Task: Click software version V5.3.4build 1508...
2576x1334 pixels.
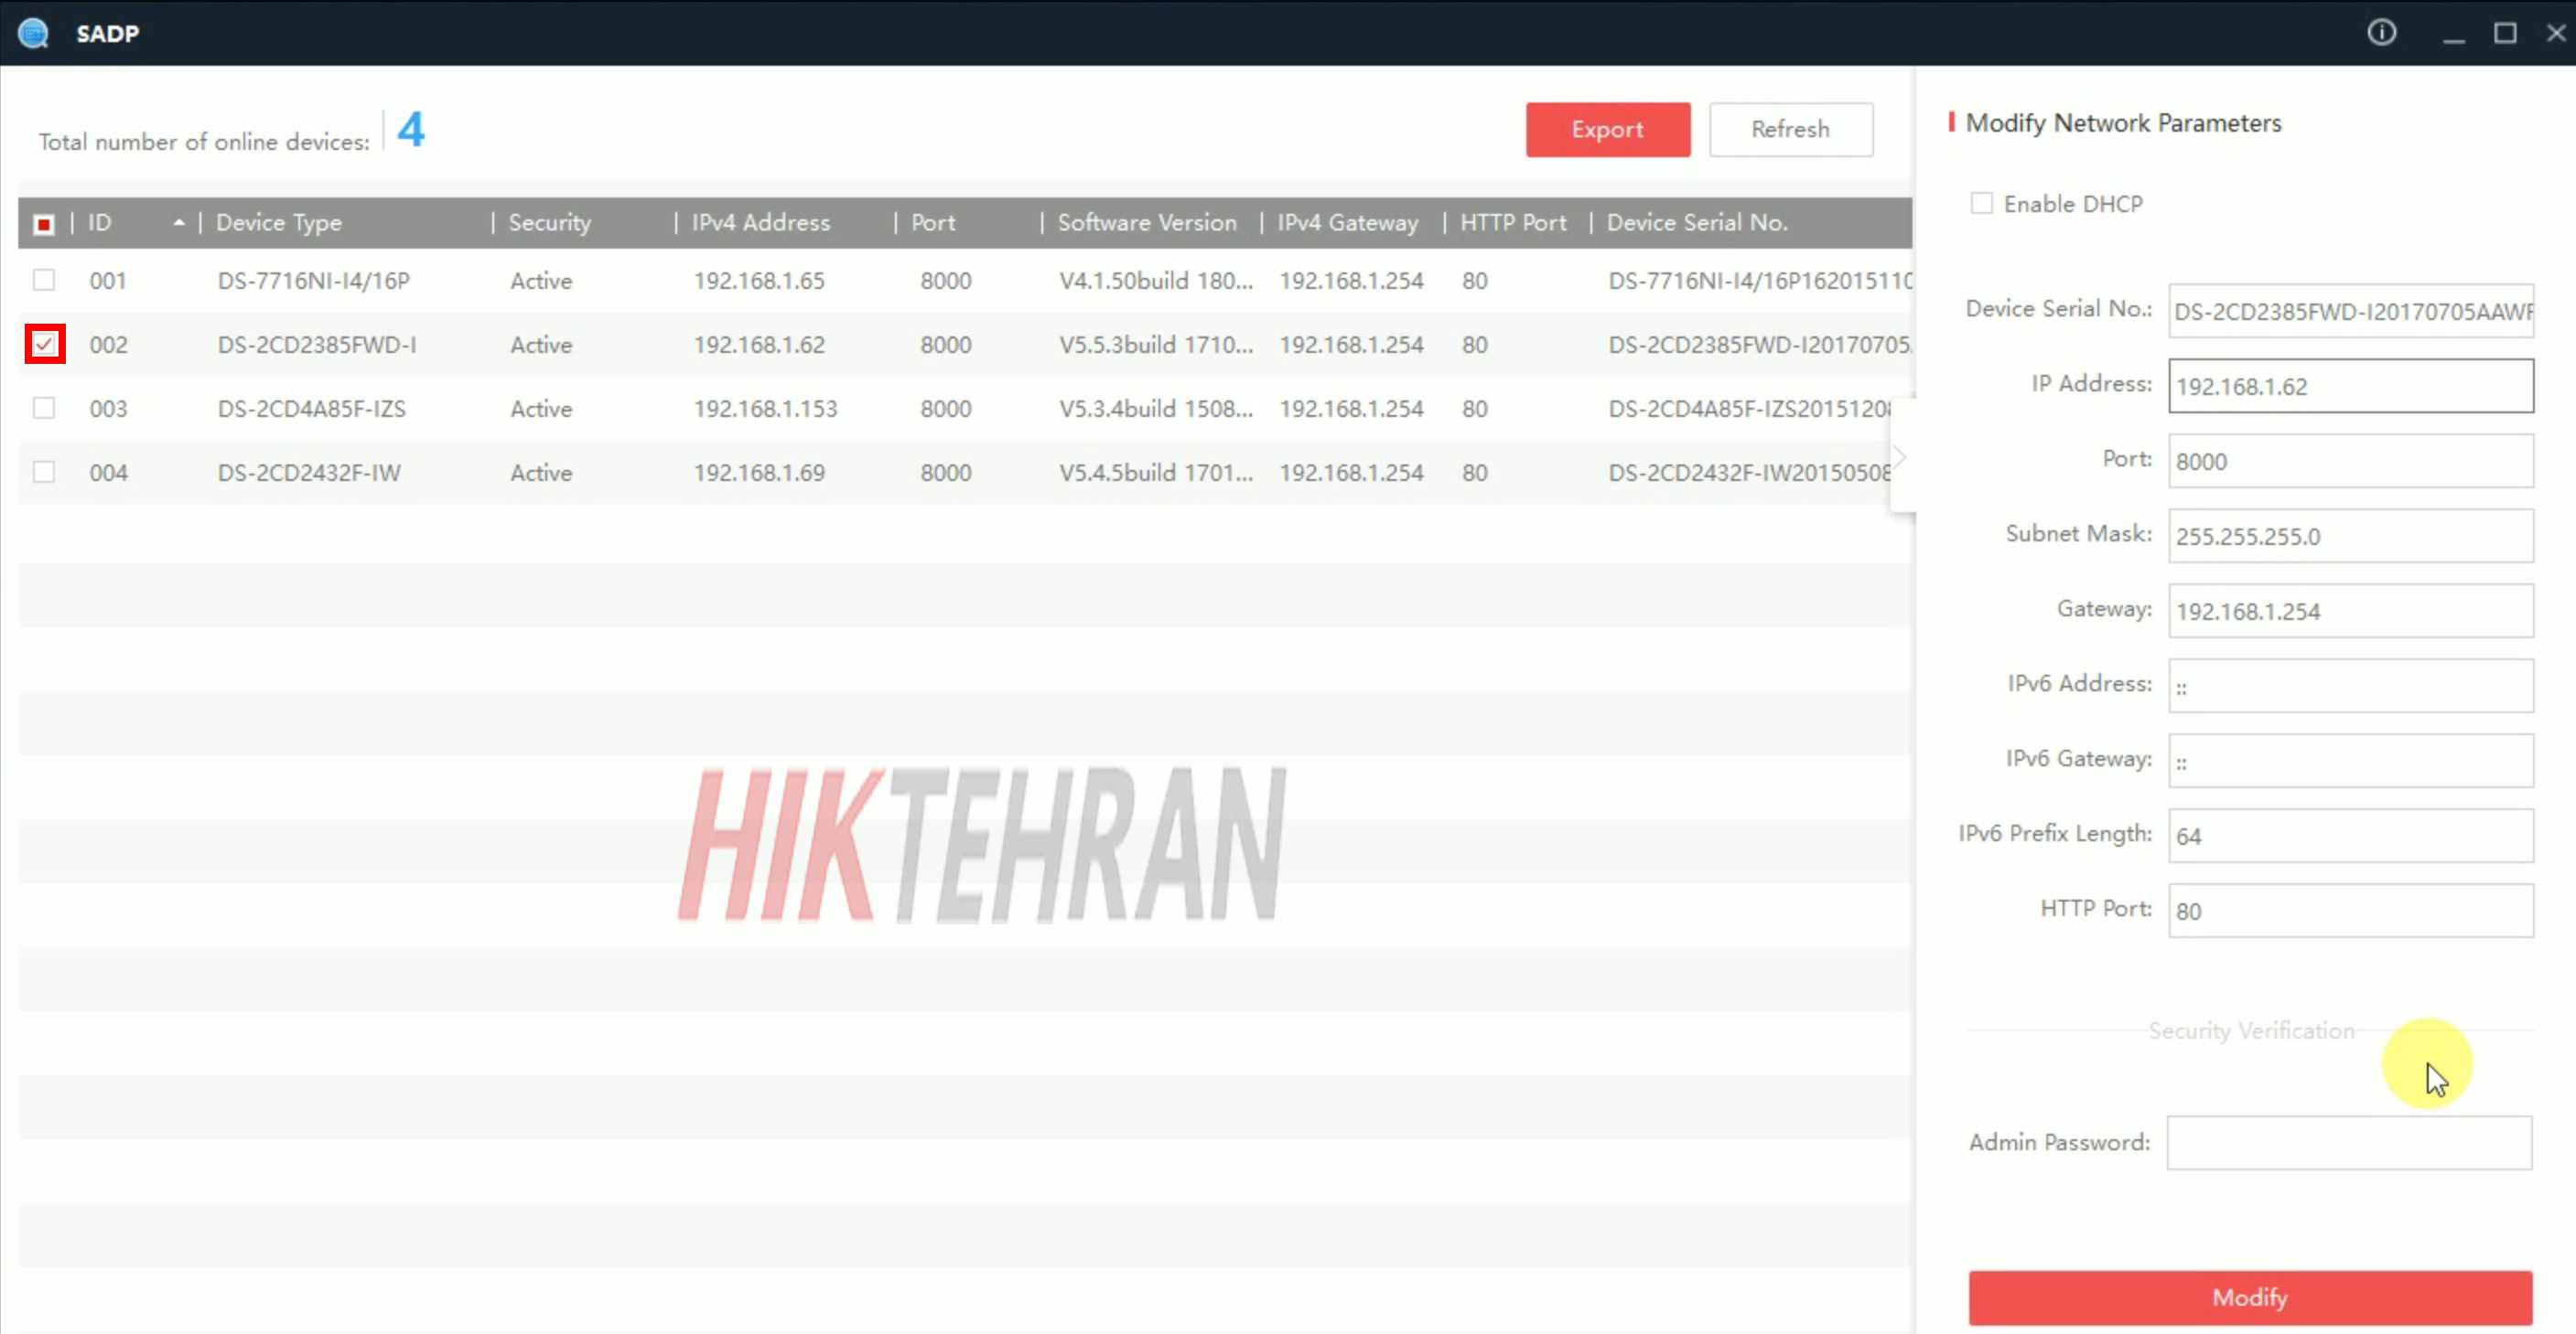Action: pyautogui.click(x=1156, y=409)
